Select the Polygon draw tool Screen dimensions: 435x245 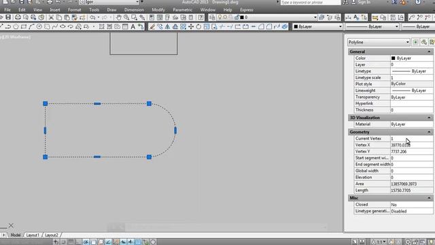coord(16,27)
